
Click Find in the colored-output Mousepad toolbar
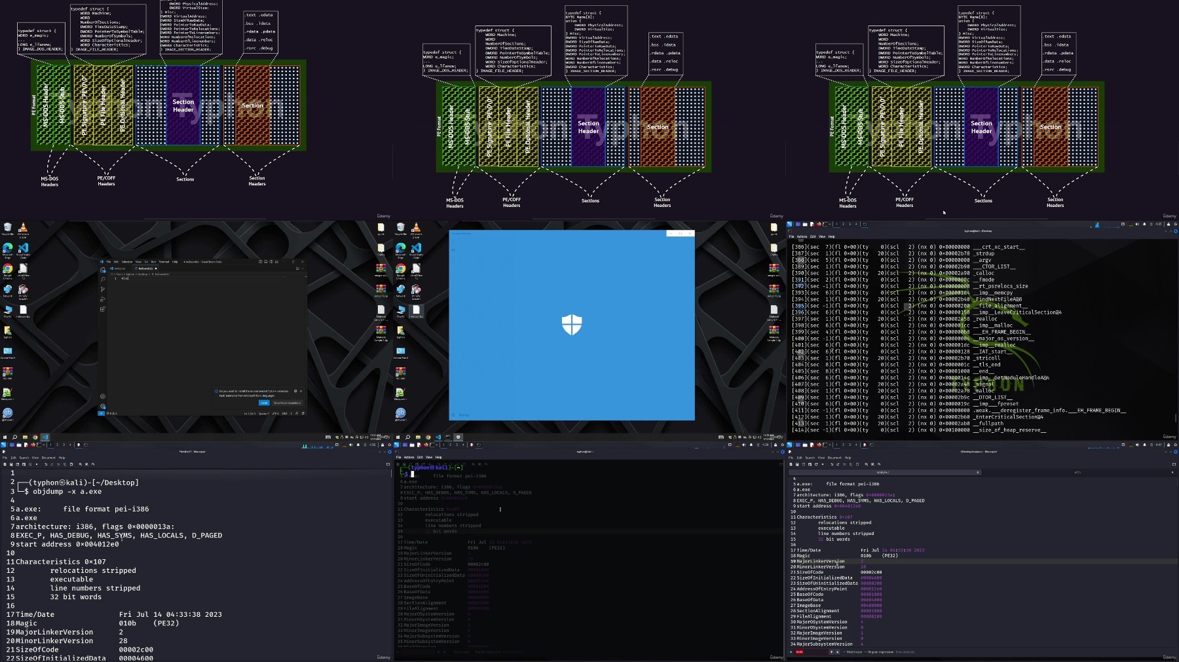(x=867, y=464)
